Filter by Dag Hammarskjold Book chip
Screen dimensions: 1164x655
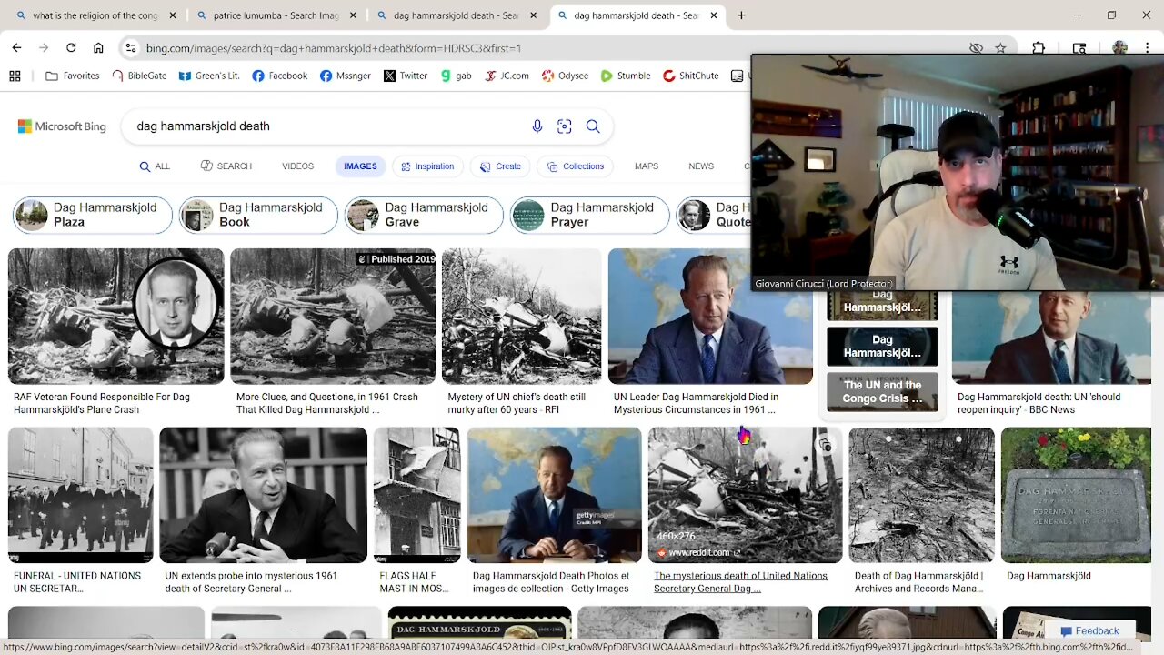click(x=258, y=215)
